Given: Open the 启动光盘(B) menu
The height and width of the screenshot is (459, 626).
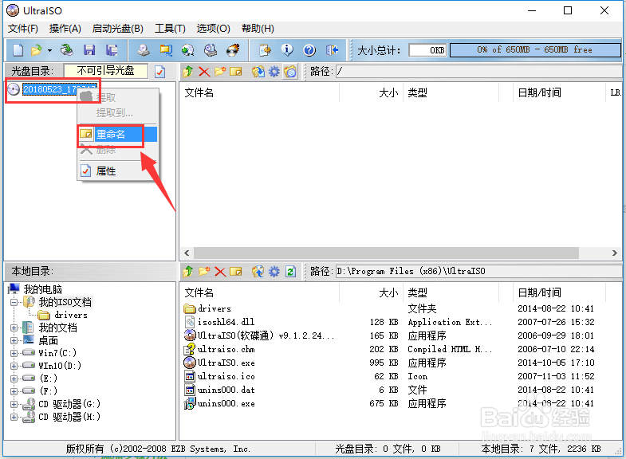Looking at the screenshot, I should pos(118,29).
